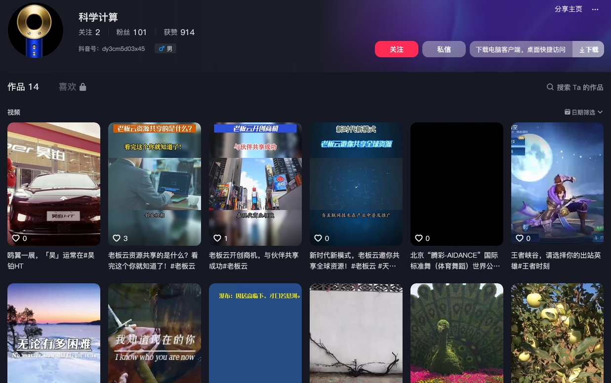Screen dimensions: 611x383
Task: Click heart icon on 新时代新模式 video
Action: (x=318, y=238)
